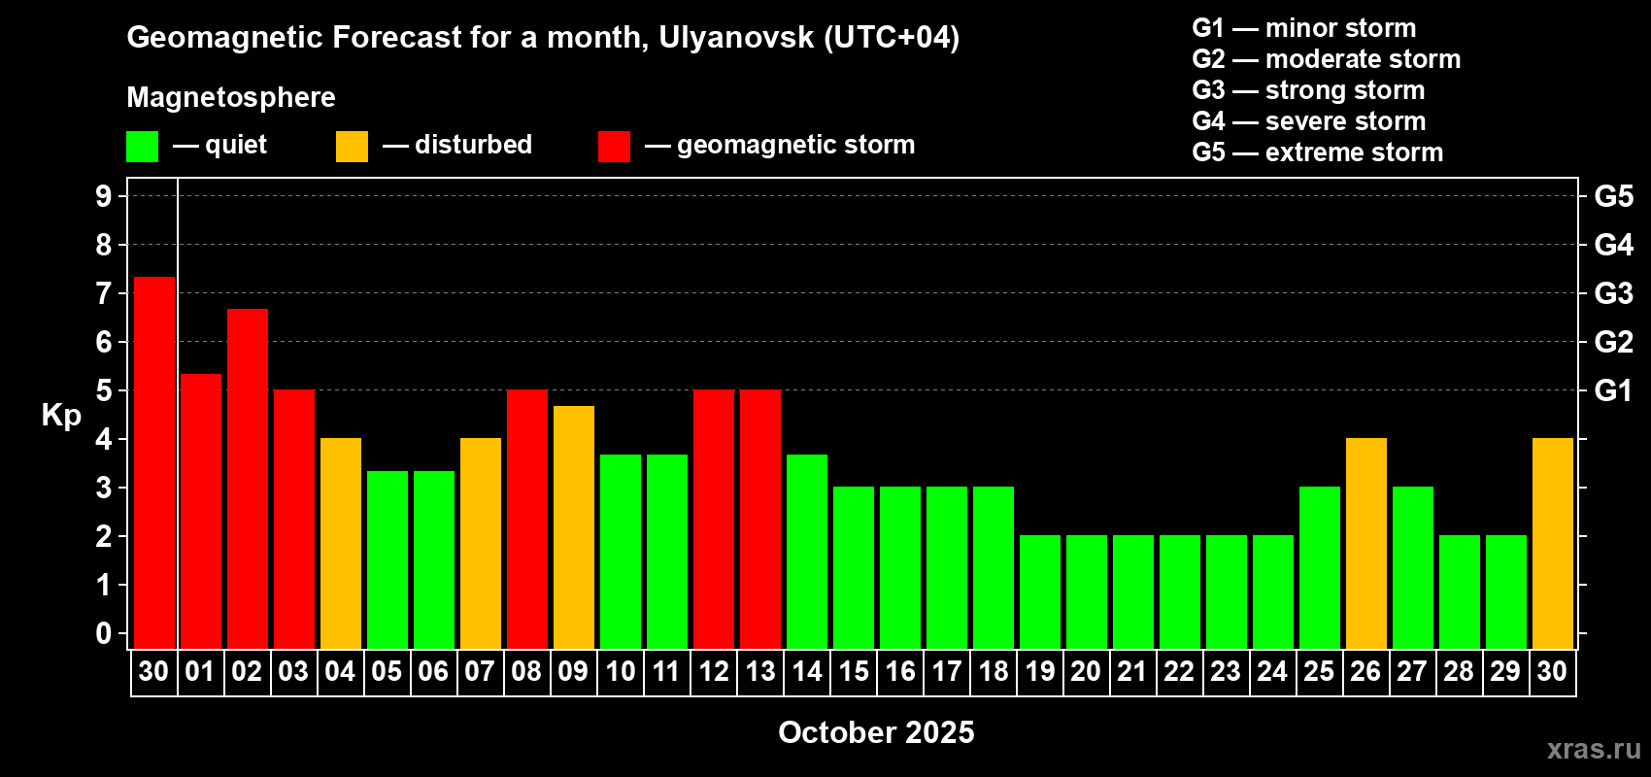1651x777 pixels.
Task: Click the G1 storm level label
Action: point(1614,390)
